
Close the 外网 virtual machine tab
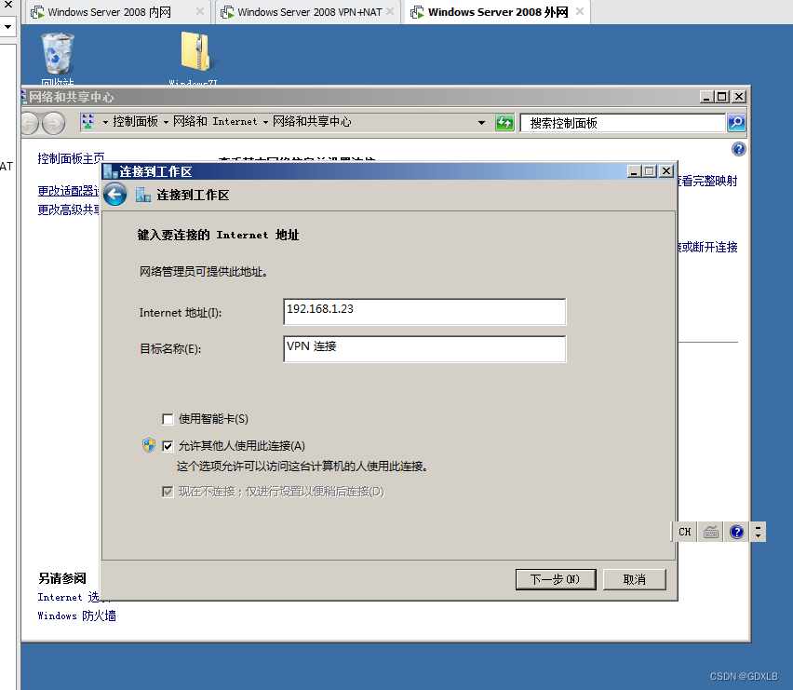coord(580,11)
